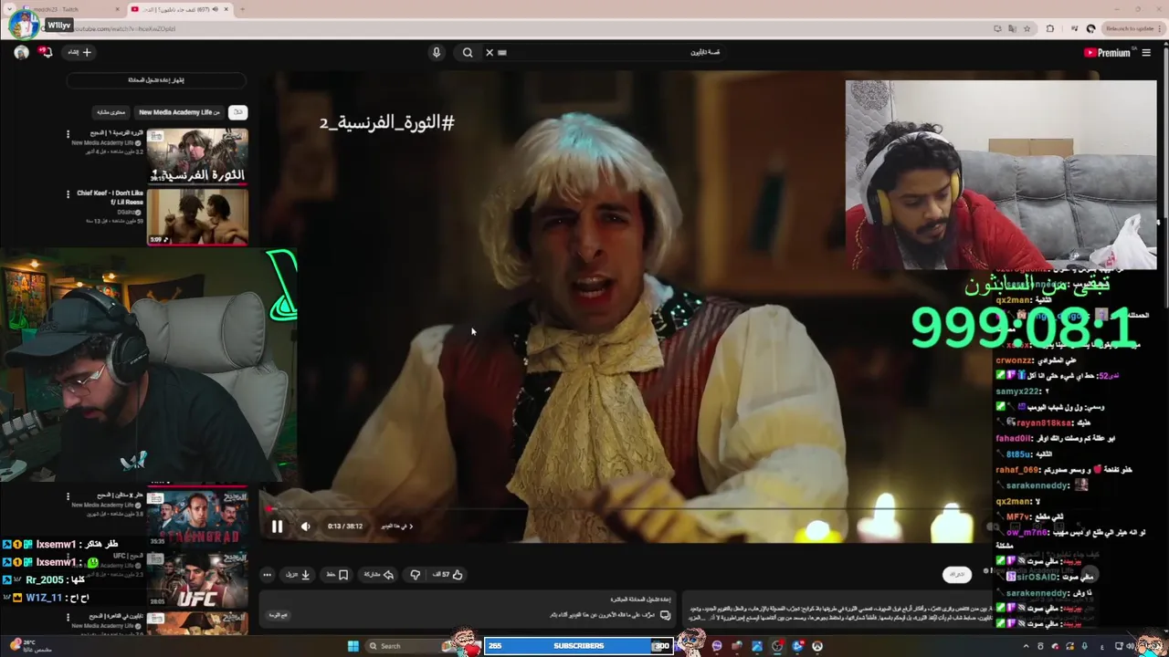Select the related content filter chip
The width and height of the screenshot is (1169, 657).
pos(111,112)
